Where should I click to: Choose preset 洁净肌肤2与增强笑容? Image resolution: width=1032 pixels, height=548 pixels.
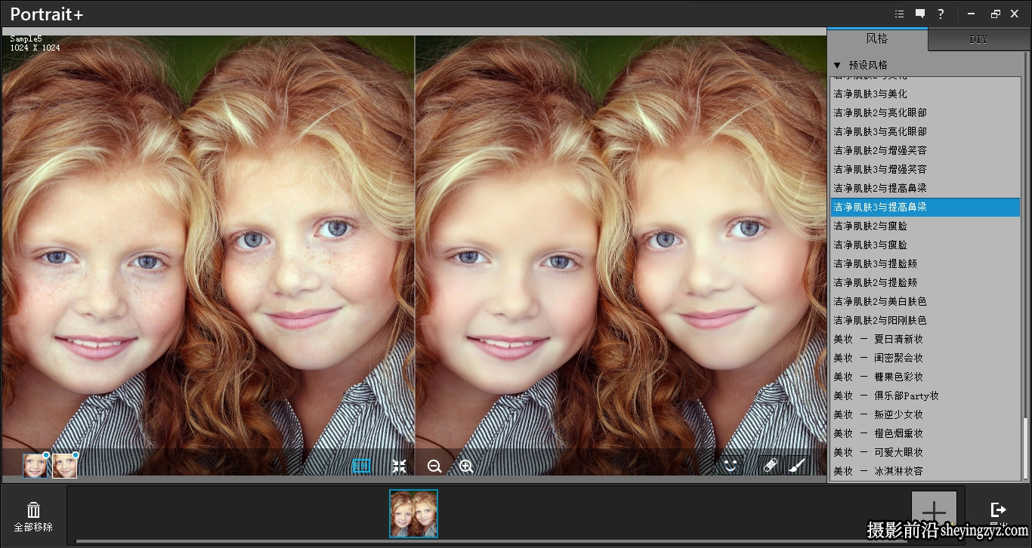[x=925, y=150]
